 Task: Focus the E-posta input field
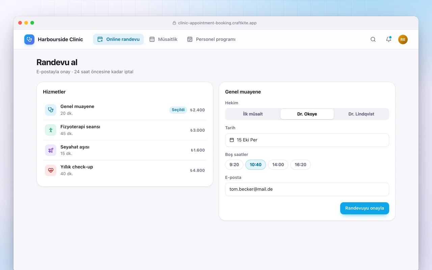(x=307, y=189)
